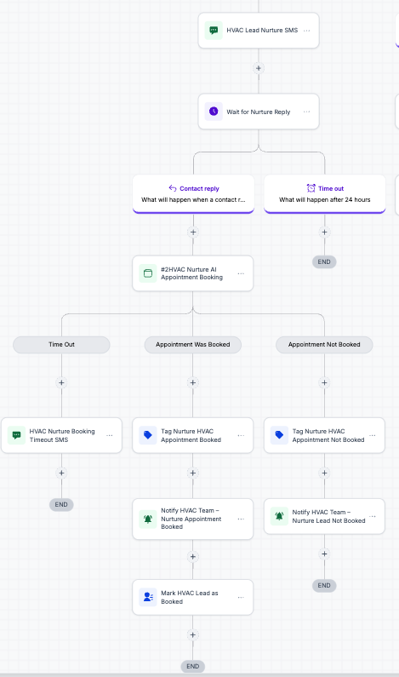Click the bell icon on Notify HVAC Team – Nurture Appointment Booked
This screenshot has width=399, height=677.
click(147, 519)
